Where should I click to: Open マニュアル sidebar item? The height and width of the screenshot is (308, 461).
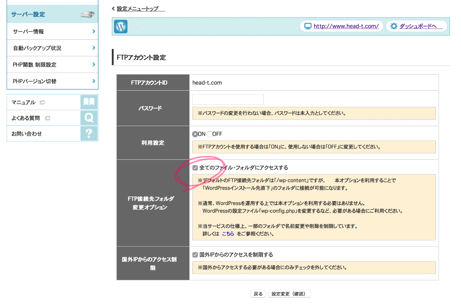(x=52, y=102)
